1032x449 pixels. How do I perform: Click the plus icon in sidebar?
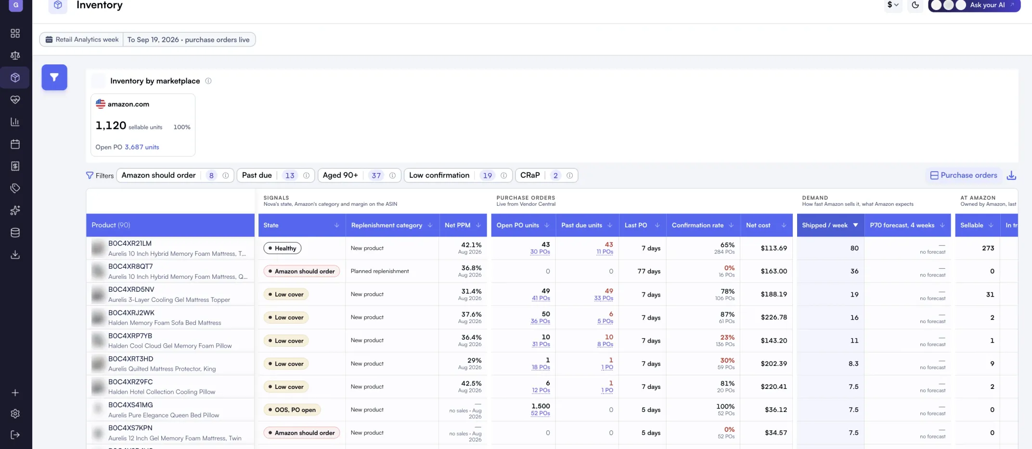pos(15,393)
